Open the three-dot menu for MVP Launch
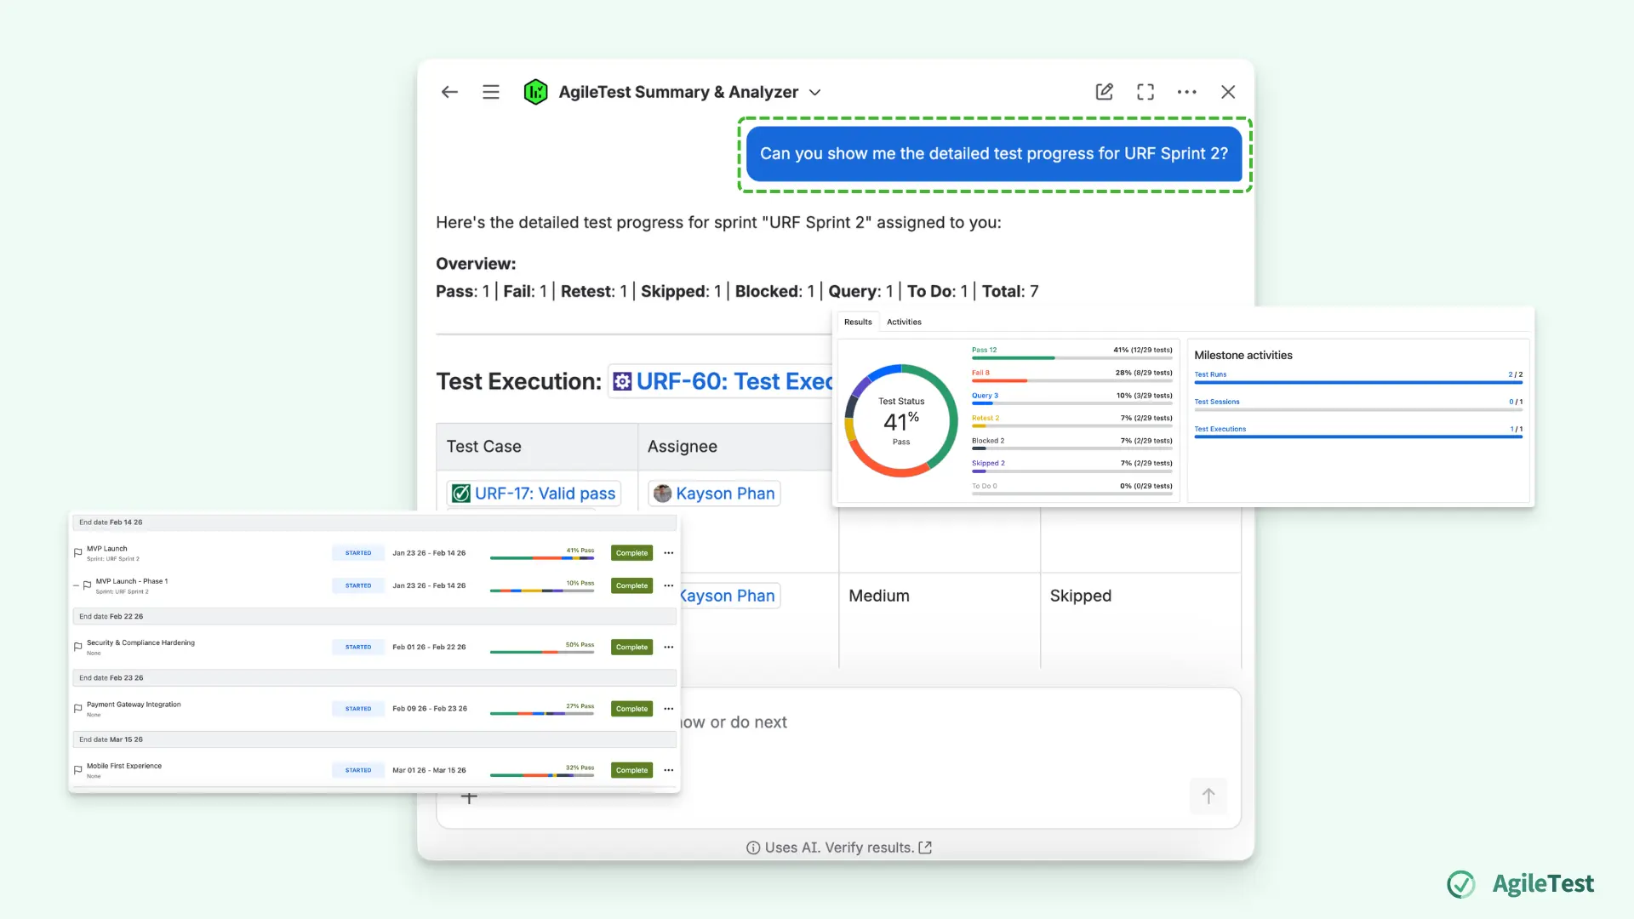The image size is (1634, 919). 669,553
